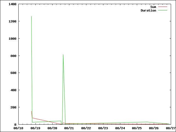Click the tallest green Duration peak tip
Image resolution: width=176 pixels, height=132 pixels.
(31, 16)
